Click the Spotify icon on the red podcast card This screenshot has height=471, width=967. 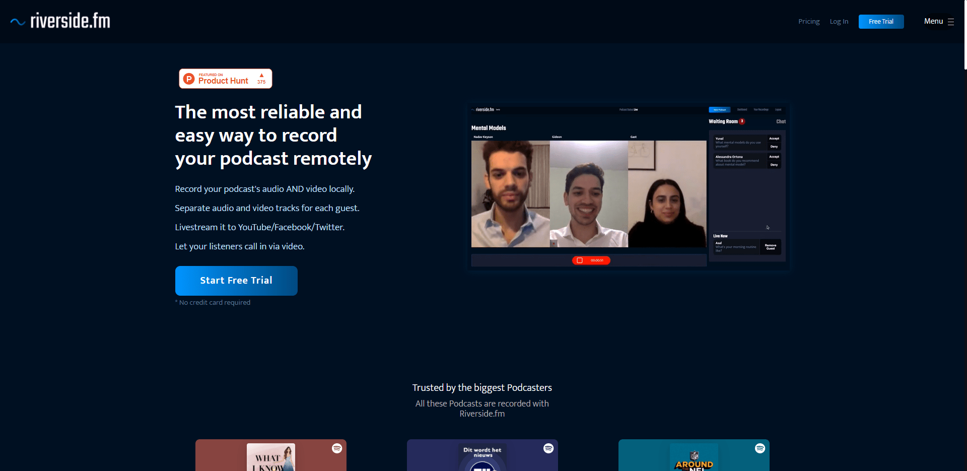pyautogui.click(x=337, y=448)
